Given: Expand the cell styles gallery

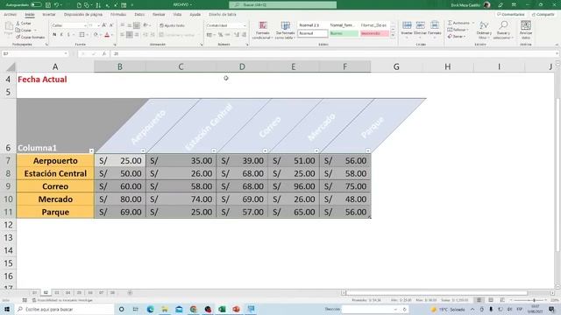Looking at the screenshot, I should tap(393, 35).
